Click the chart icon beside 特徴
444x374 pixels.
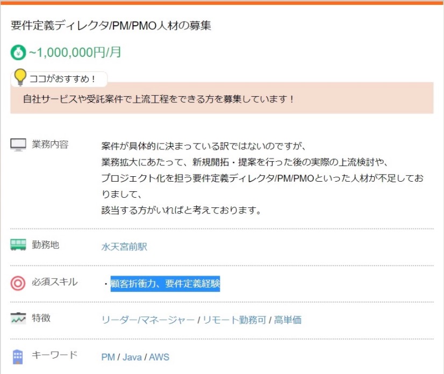tap(18, 318)
